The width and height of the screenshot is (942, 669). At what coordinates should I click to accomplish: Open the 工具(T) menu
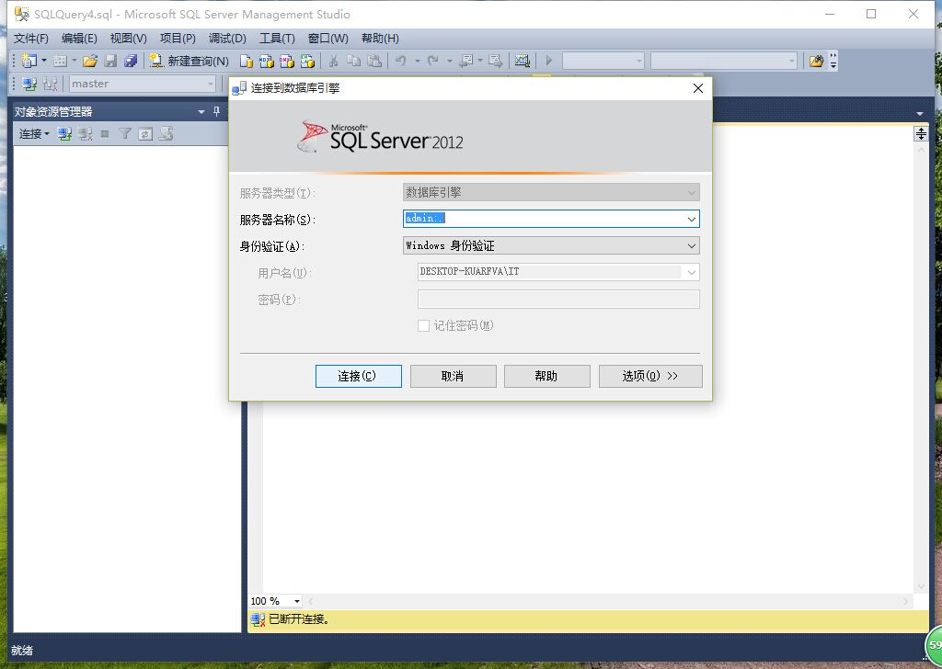pos(276,39)
